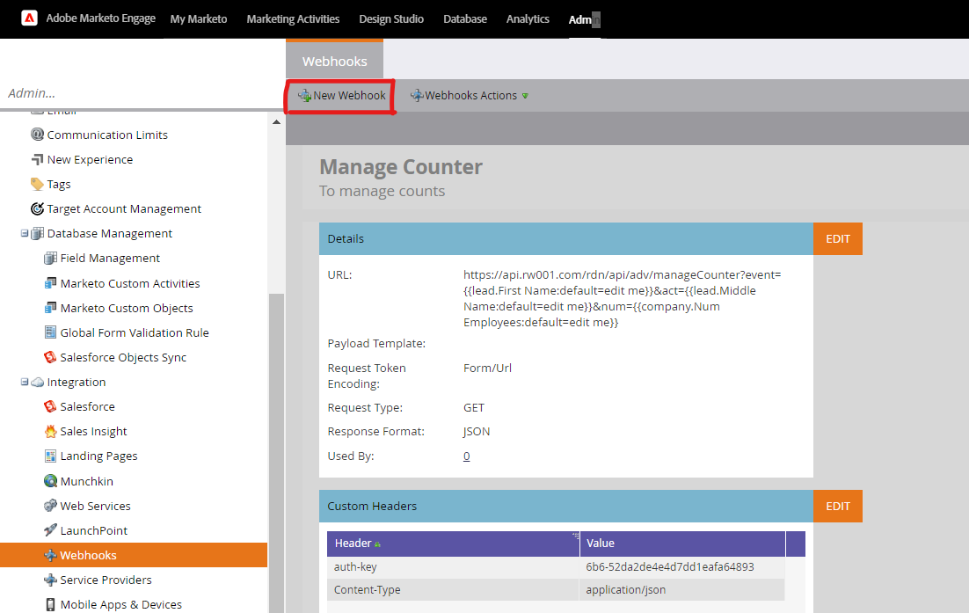Screen dimensions: 969x613
Task: Click the Adobe logo icon
Action: tap(29, 18)
